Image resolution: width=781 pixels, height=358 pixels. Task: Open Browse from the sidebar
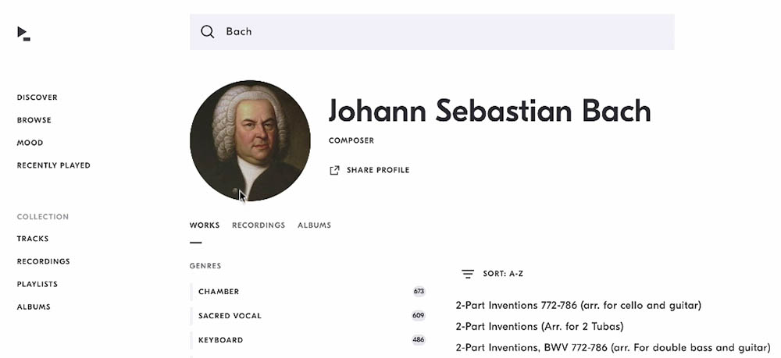click(x=34, y=120)
